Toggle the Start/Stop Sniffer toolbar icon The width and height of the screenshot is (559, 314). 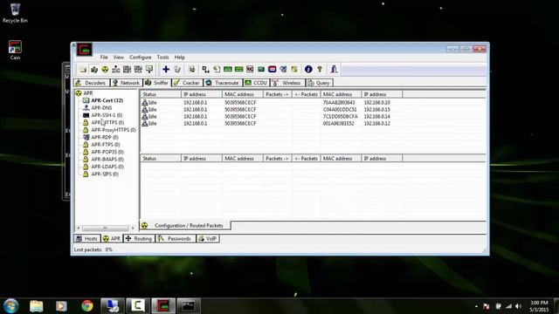94,70
